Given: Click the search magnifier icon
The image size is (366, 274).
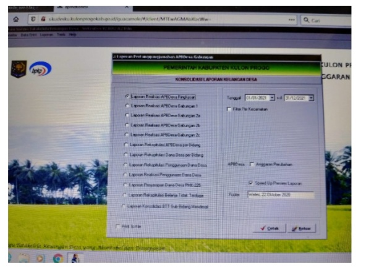Looking at the screenshot, I should click(x=306, y=20).
